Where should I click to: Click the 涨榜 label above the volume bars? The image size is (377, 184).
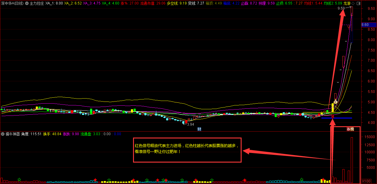(350, 129)
